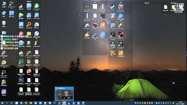
Task: Open the Photoshop PSD file icon
Action: 21,81
